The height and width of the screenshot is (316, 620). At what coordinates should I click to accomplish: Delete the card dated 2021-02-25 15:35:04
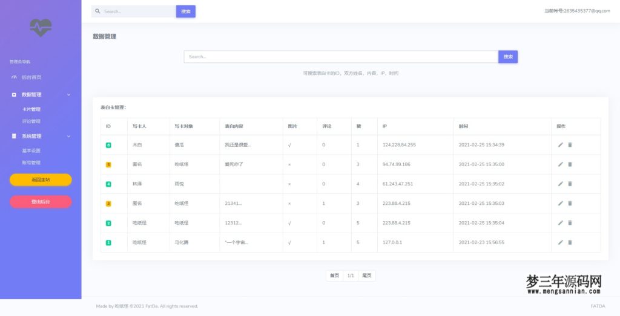[570, 223]
